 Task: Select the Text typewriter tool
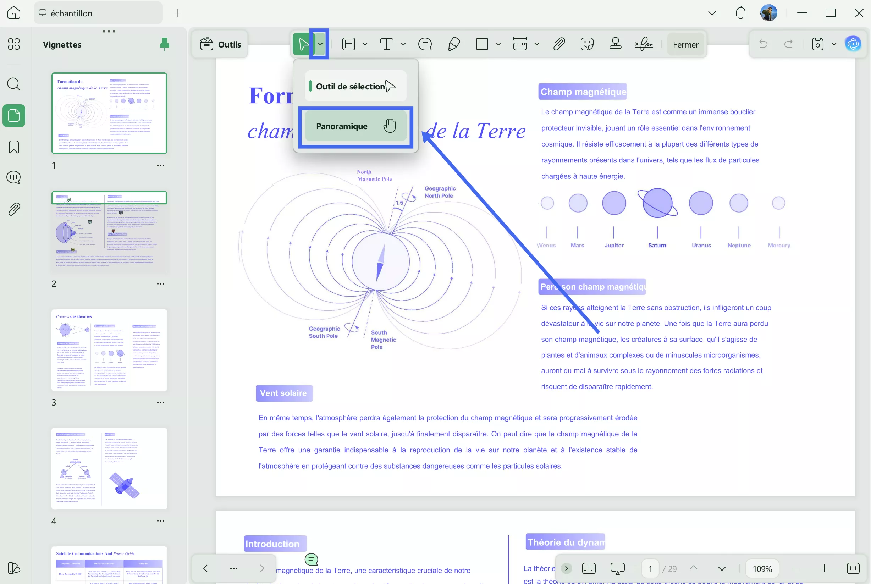[386, 44]
